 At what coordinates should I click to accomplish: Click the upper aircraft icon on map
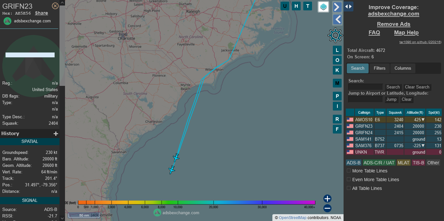(176, 158)
